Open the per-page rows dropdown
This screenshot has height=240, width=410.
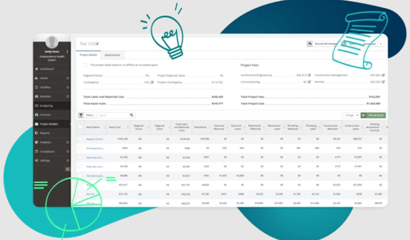point(351,115)
